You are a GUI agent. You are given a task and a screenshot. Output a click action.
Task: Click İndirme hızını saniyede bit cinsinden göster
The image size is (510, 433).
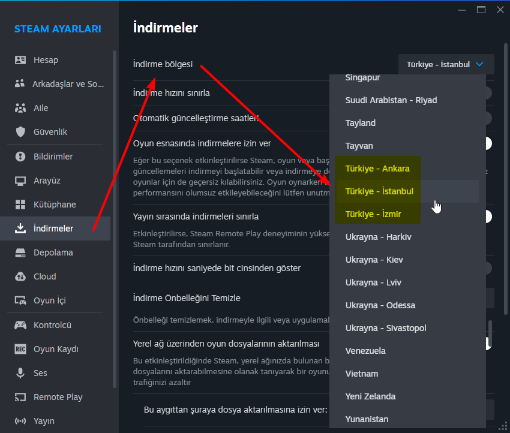[x=217, y=268]
